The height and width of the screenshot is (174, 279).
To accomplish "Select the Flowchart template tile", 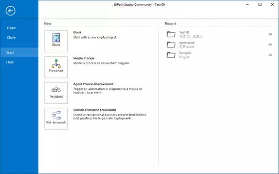I will (56, 67).
